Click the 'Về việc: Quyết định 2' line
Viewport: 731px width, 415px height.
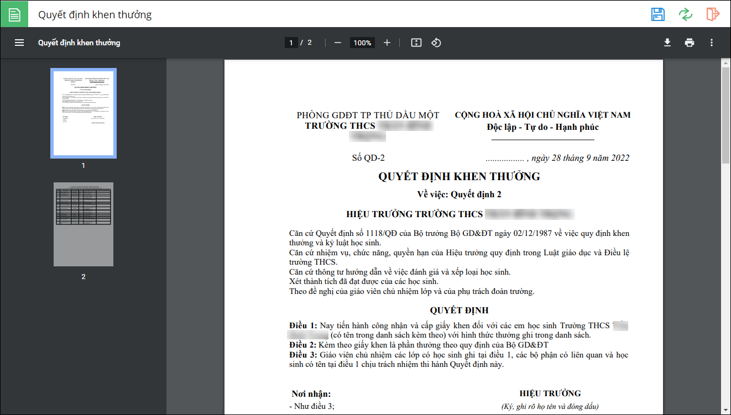click(459, 195)
